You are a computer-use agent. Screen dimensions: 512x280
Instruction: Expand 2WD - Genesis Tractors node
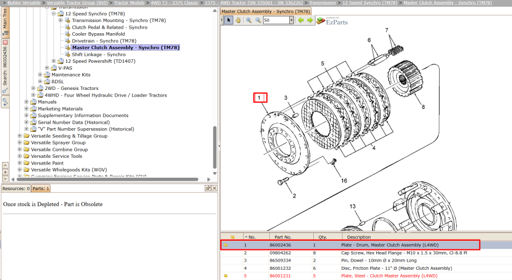33,88
